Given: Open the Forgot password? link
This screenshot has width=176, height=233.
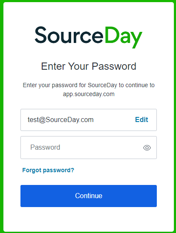Looking at the screenshot, I should (x=48, y=170).
